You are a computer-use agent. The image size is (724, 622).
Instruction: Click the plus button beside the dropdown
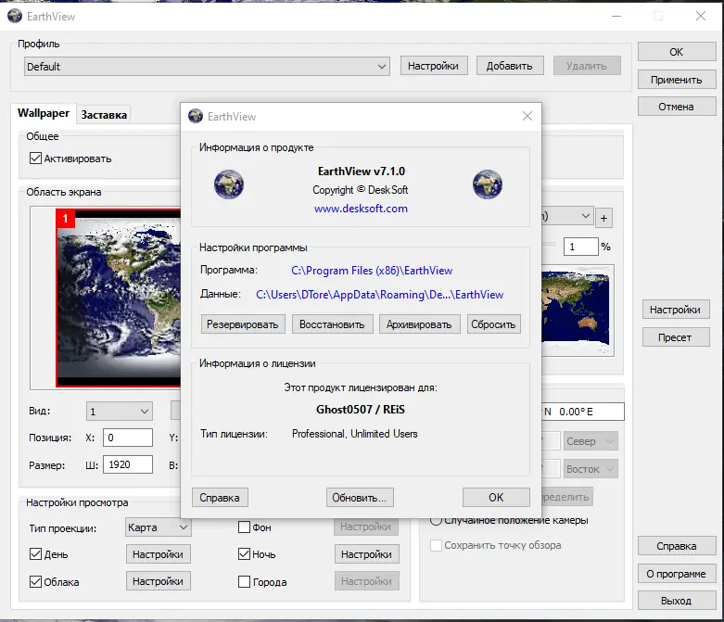tap(603, 218)
